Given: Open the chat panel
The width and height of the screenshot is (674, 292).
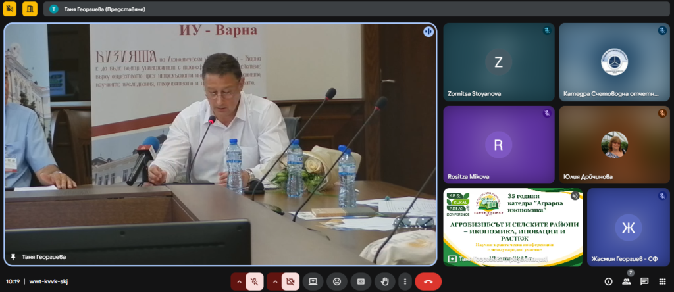Looking at the screenshot, I should point(644,281).
